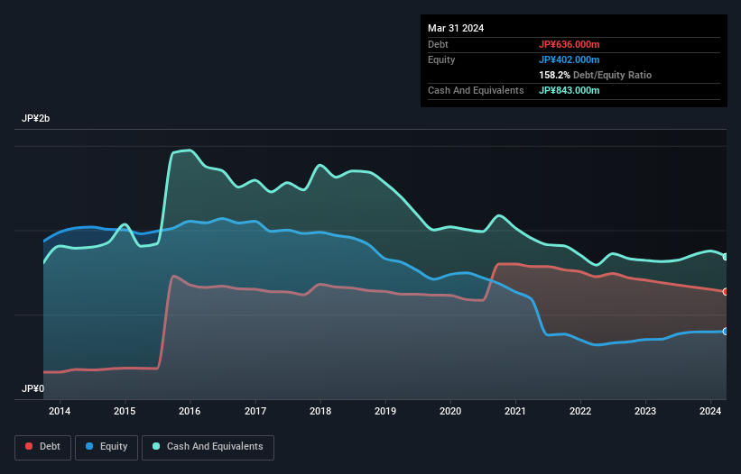Image resolution: width=741 pixels, height=474 pixels.
Task: Select the teal Cash endpoint marker
Action: pyautogui.click(x=726, y=257)
